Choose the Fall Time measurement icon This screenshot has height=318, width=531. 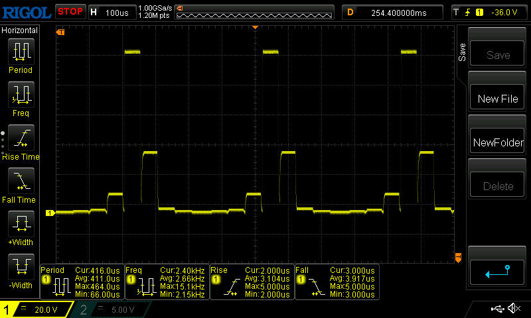tap(21, 181)
